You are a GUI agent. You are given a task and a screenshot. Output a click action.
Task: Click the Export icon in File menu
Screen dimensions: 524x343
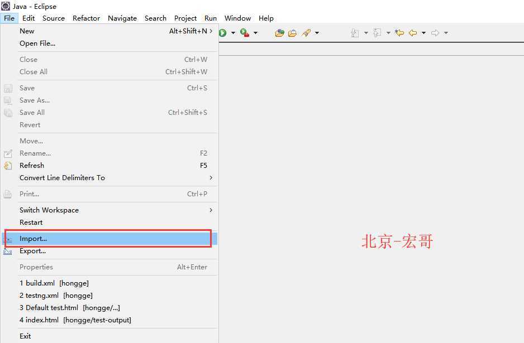pos(8,251)
